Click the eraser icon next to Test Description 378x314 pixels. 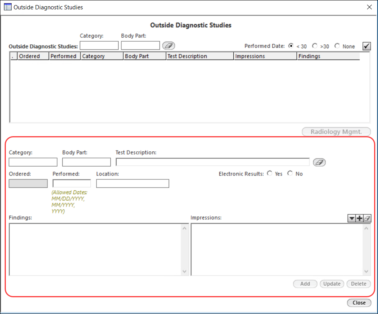pyautogui.click(x=319, y=162)
